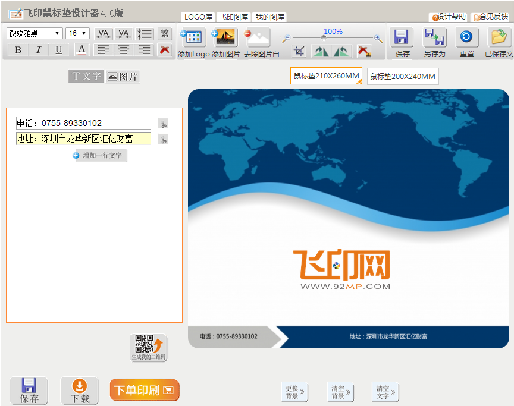Image resolution: width=514 pixels, height=406 pixels.
Task: Click the 去除图片白 remove white background icon
Action: (258, 37)
